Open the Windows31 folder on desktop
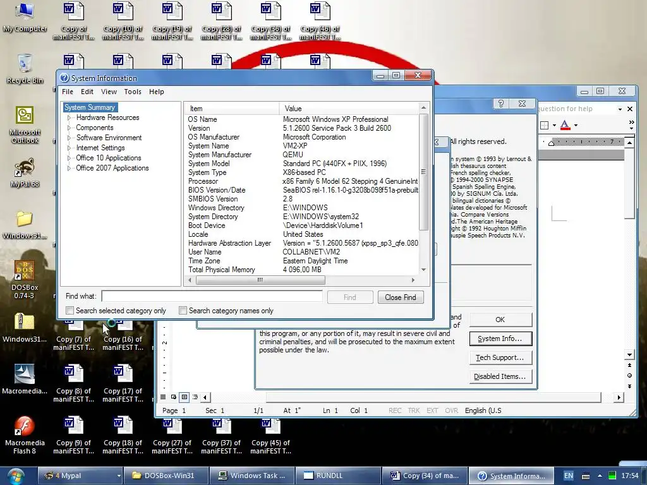This screenshot has height=485, width=647. (x=25, y=225)
